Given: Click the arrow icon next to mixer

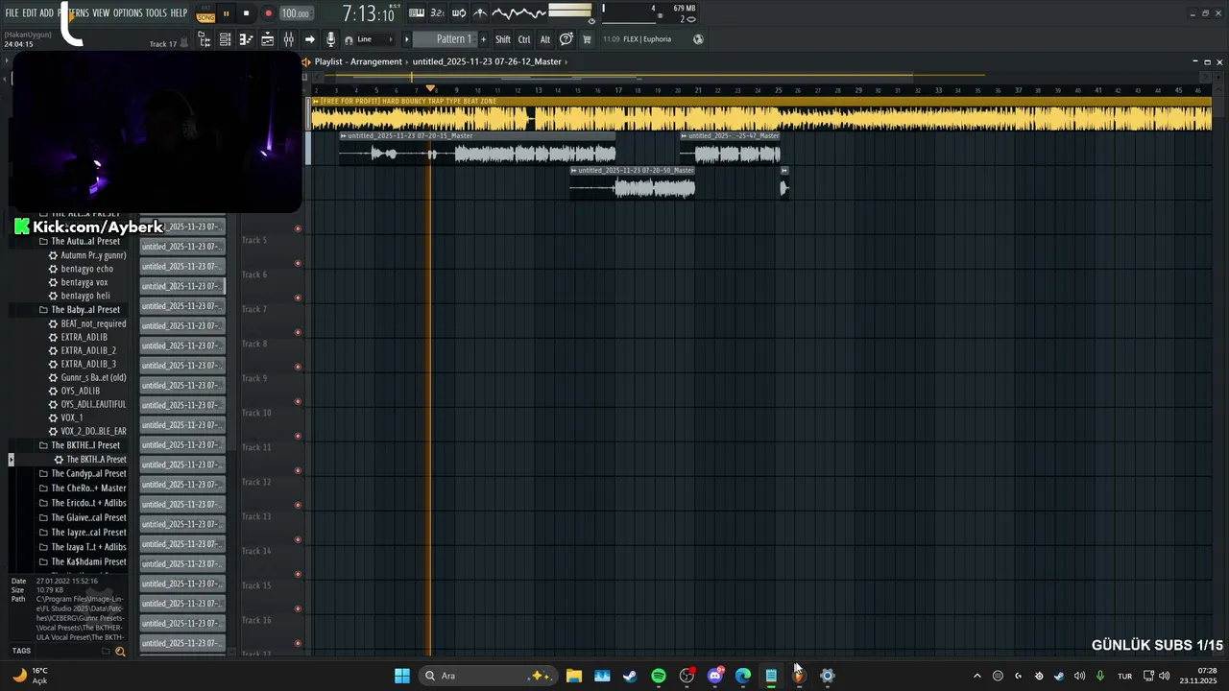Looking at the screenshot, I should click(309, 39).
